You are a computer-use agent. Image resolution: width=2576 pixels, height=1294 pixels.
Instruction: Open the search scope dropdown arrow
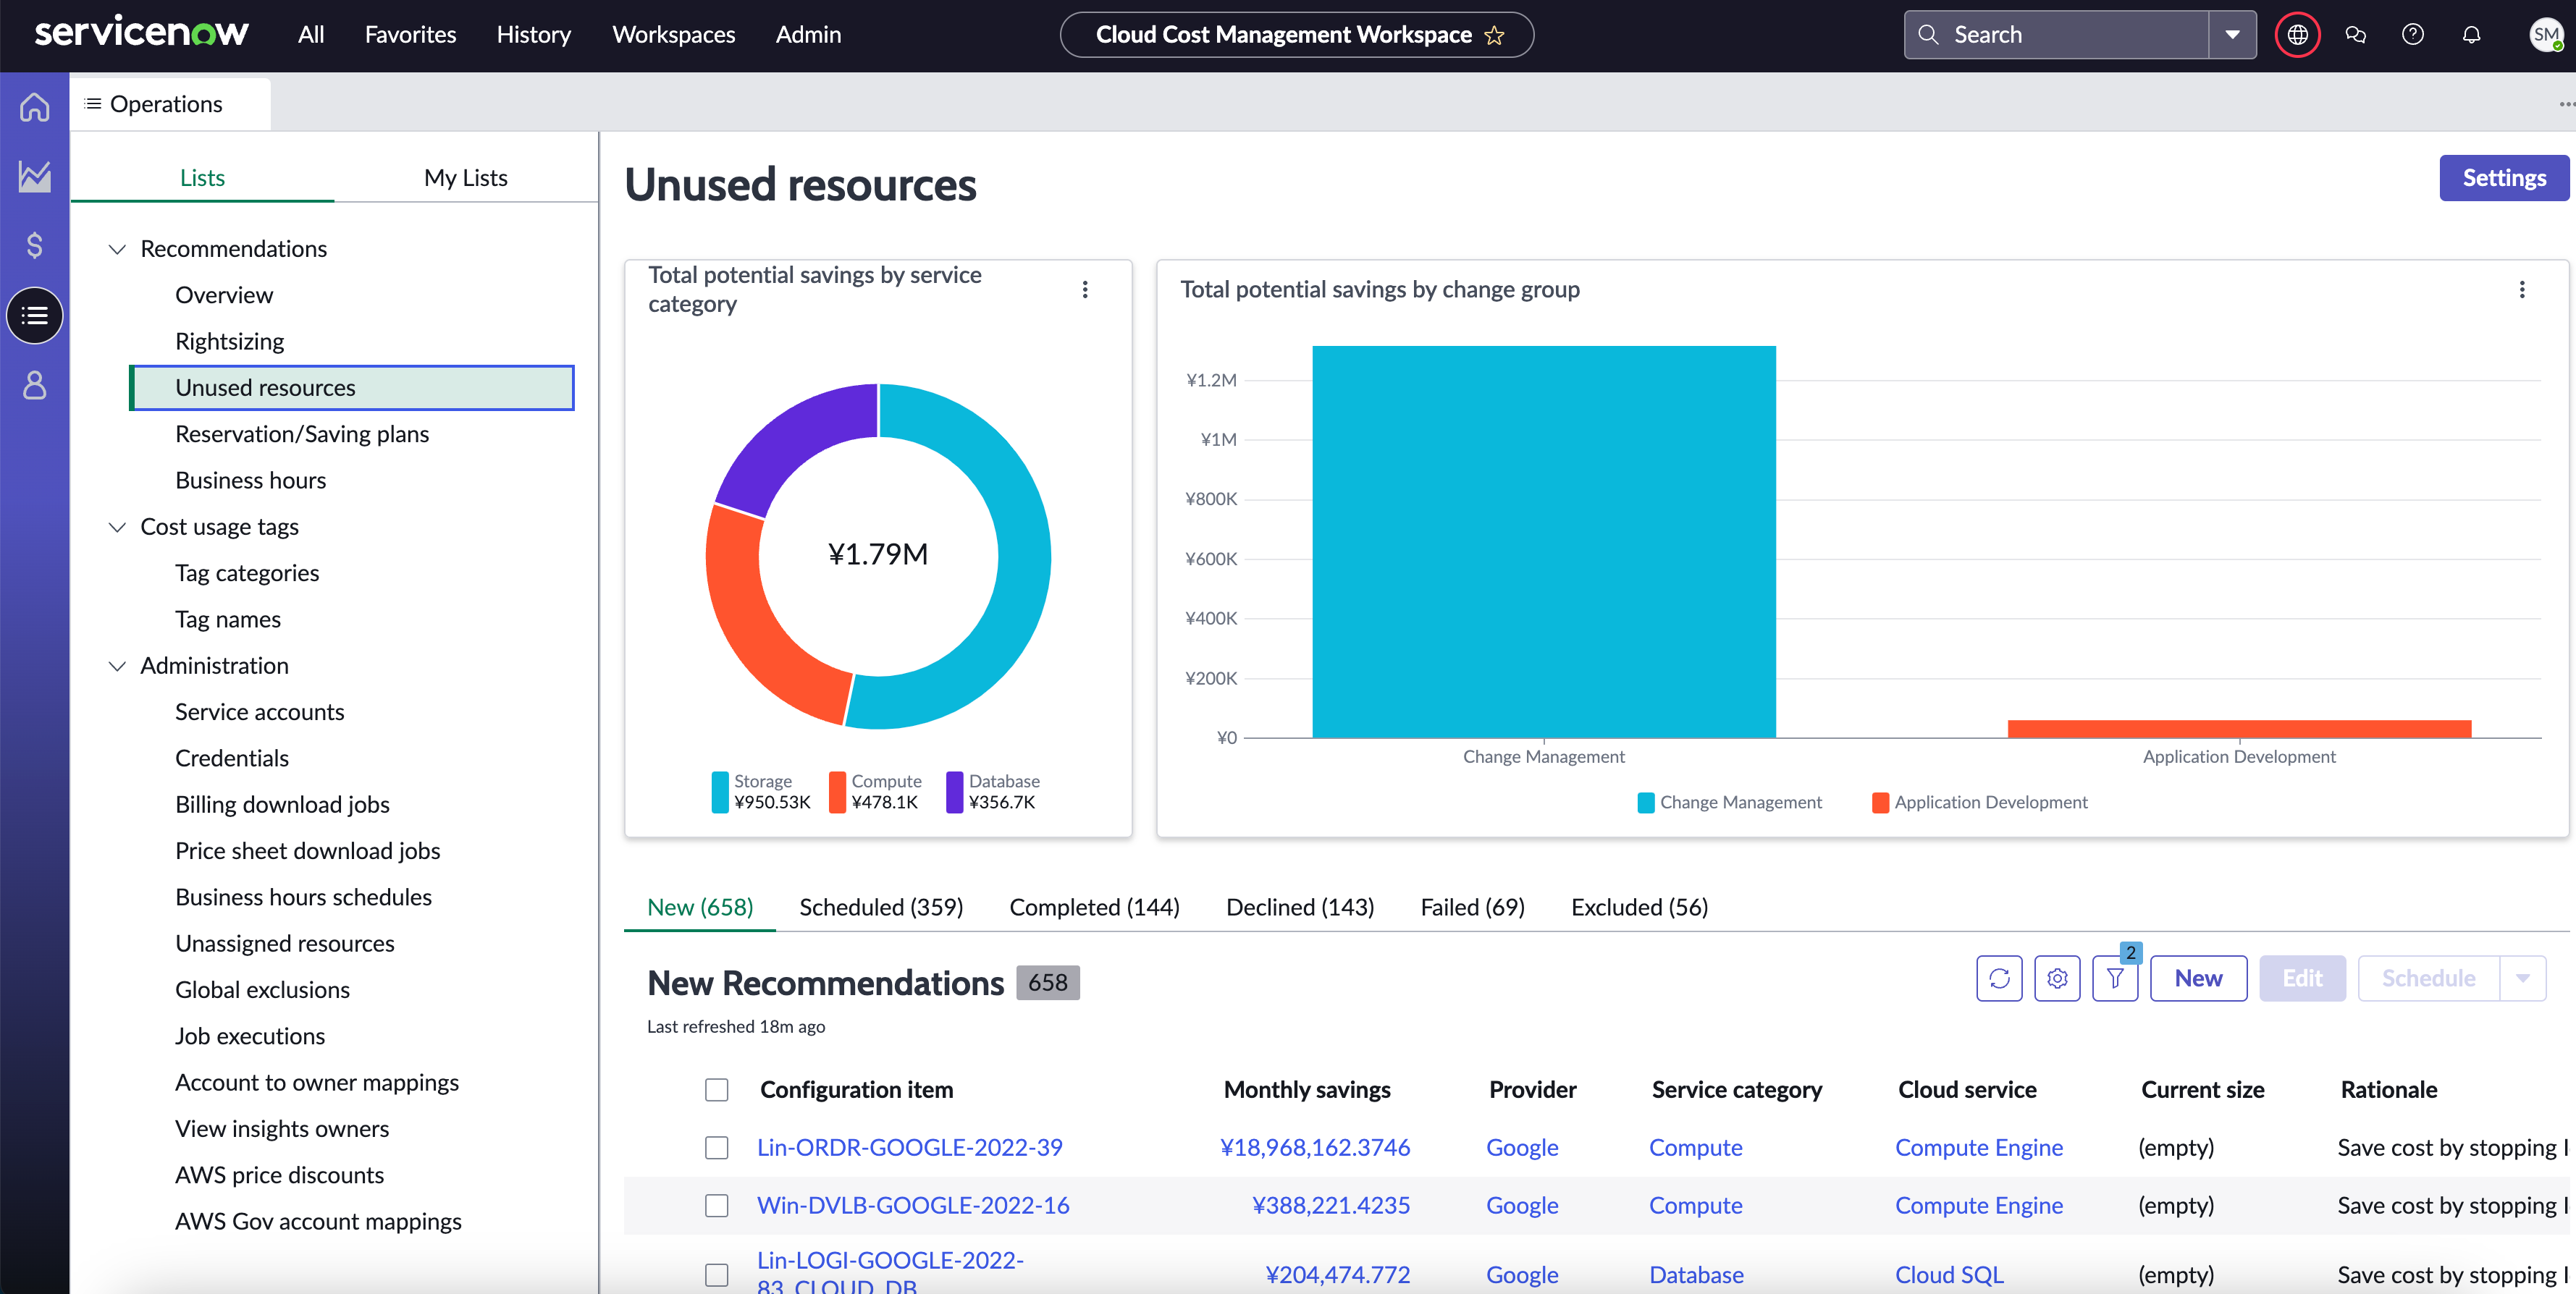point(2232,35)
